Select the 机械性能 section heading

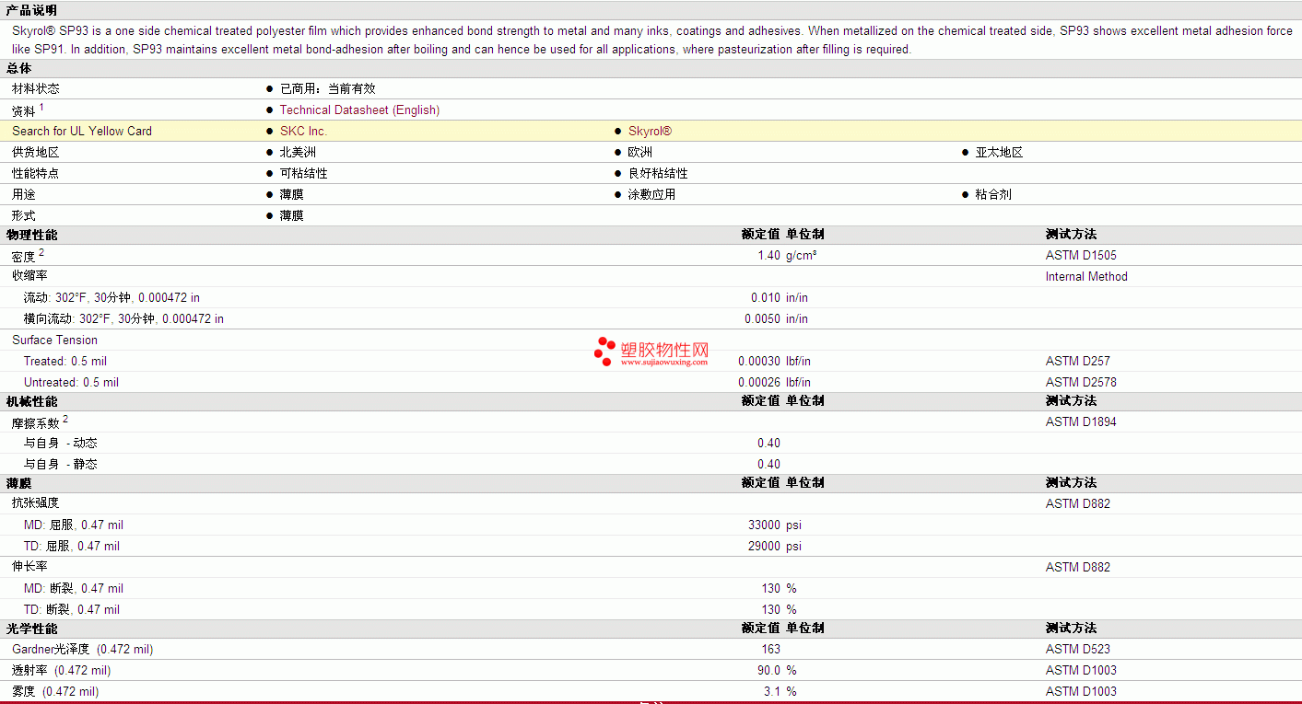[x=31, y=401]
